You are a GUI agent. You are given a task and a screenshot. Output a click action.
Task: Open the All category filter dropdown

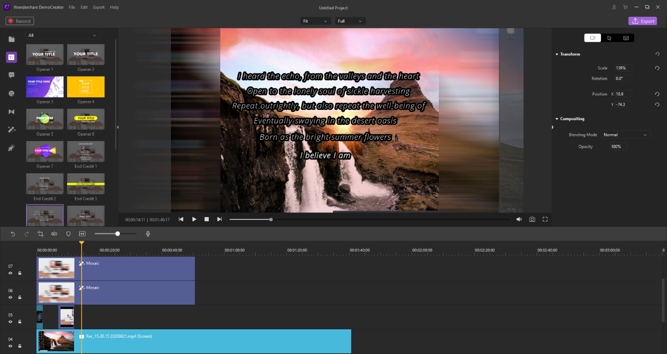pyautogui.click(x=63, y=35)
